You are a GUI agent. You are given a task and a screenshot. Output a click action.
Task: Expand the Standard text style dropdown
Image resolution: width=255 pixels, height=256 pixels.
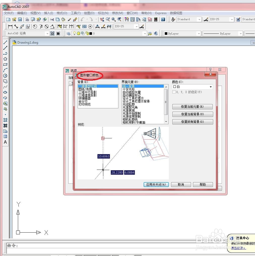(199, 19)
